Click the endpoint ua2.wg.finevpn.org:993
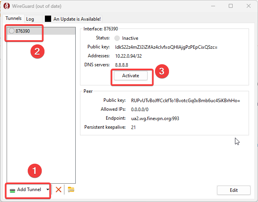258x202 pixels. tap(155, 118)
